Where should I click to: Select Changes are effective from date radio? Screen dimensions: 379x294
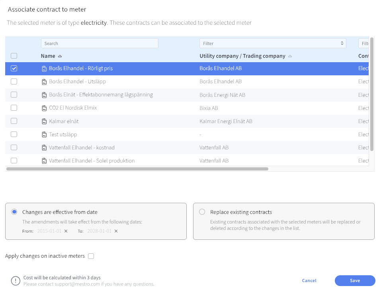pyautogui.click(x=14, y=212)
